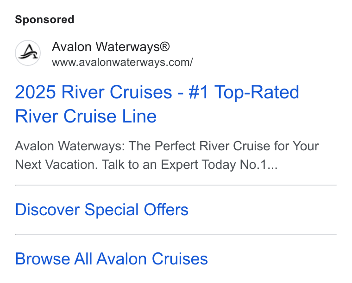Click the 'No.1...' truncated description ending
This screenshot has width=352, height=283.
tap(258, 165)
